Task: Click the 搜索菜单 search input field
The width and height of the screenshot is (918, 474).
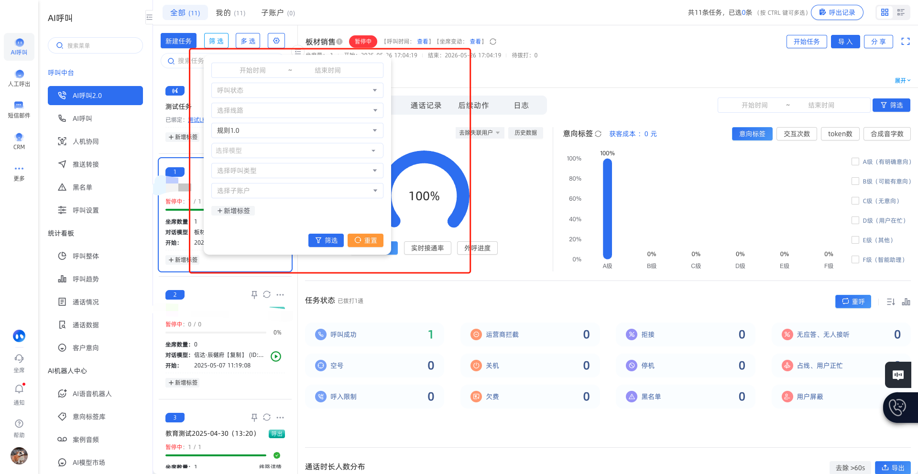Action: click(x=96, y=45)
